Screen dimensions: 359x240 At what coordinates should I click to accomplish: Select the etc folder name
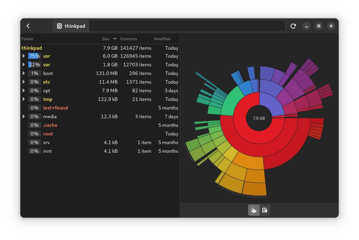pos(46,82)
